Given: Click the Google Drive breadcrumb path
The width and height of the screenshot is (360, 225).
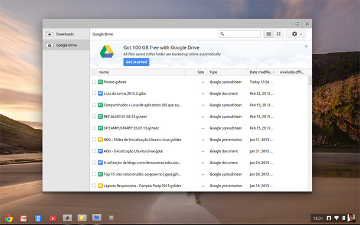Looking at the screenshot, I should 103,34.
